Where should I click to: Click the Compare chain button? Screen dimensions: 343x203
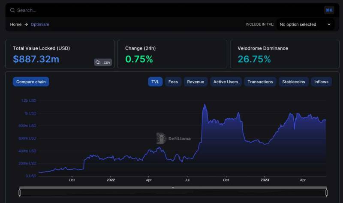point(31,82)
